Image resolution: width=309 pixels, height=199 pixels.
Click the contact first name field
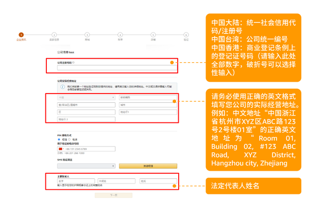tap(76, 181)
